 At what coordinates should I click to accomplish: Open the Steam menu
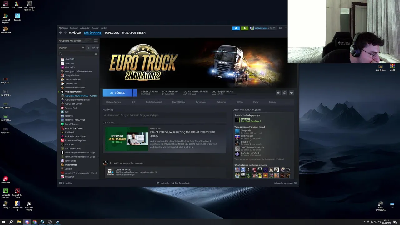tap(65, 28)
